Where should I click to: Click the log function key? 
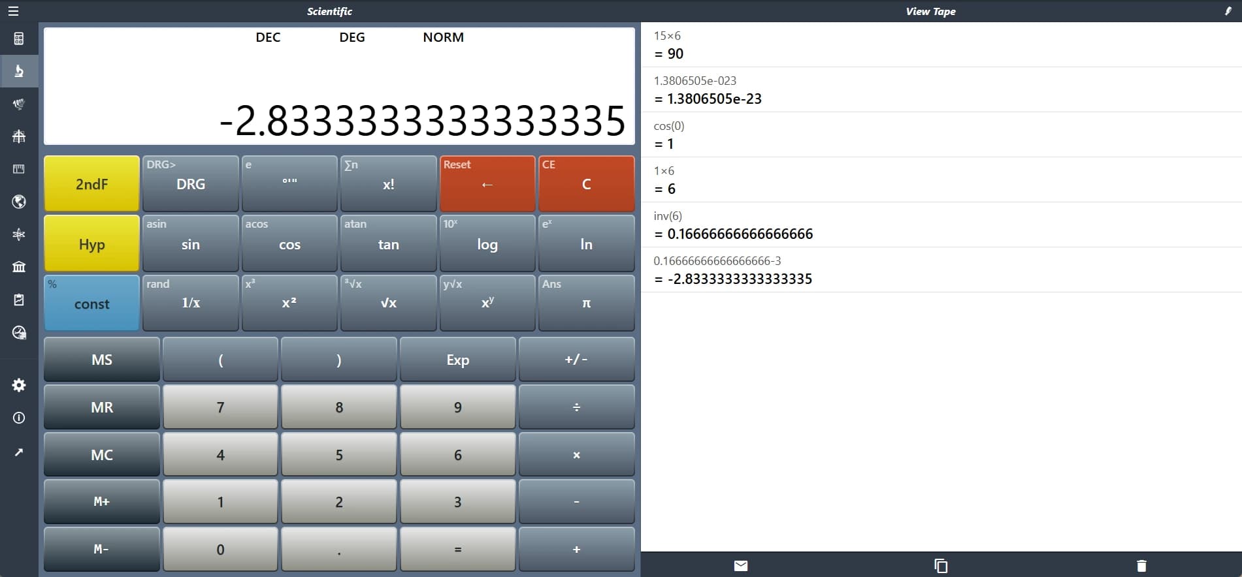487,243
